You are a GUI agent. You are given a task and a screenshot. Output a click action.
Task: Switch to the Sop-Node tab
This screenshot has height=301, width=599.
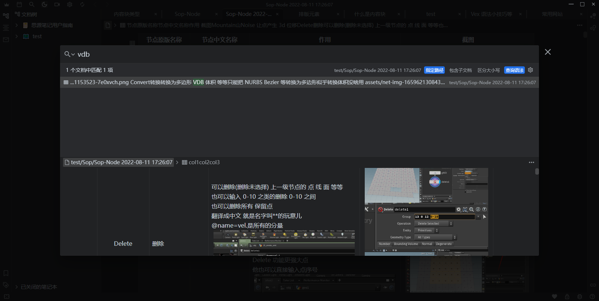pos(188,14)
